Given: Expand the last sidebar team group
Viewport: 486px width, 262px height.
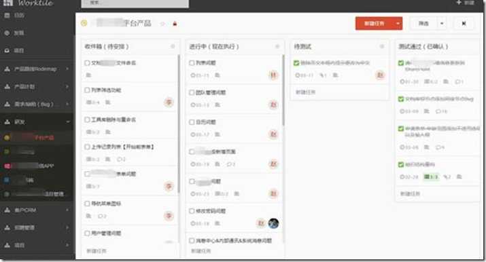Looking at the screenshot, I should 67,245.
